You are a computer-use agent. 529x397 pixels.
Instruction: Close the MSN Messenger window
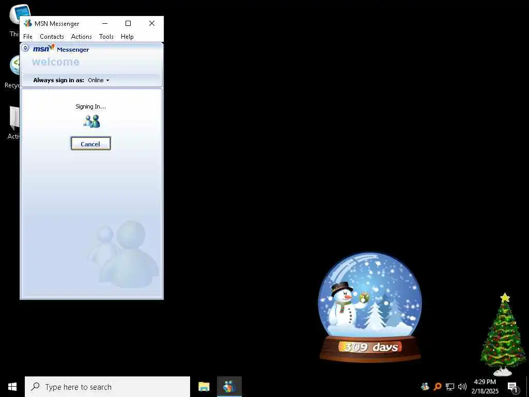coord(152,23)
